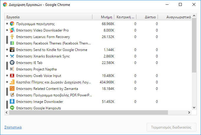Select the Lazarus: Form Recovery row
Screen dimensions: 201x135
pos(98,37)
